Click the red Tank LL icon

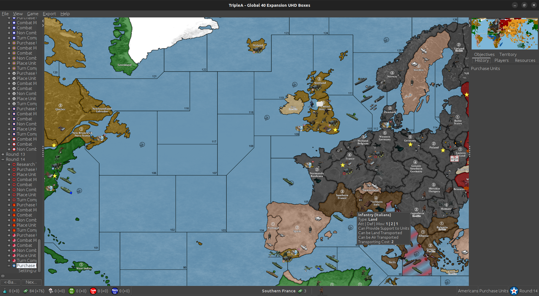93,291
